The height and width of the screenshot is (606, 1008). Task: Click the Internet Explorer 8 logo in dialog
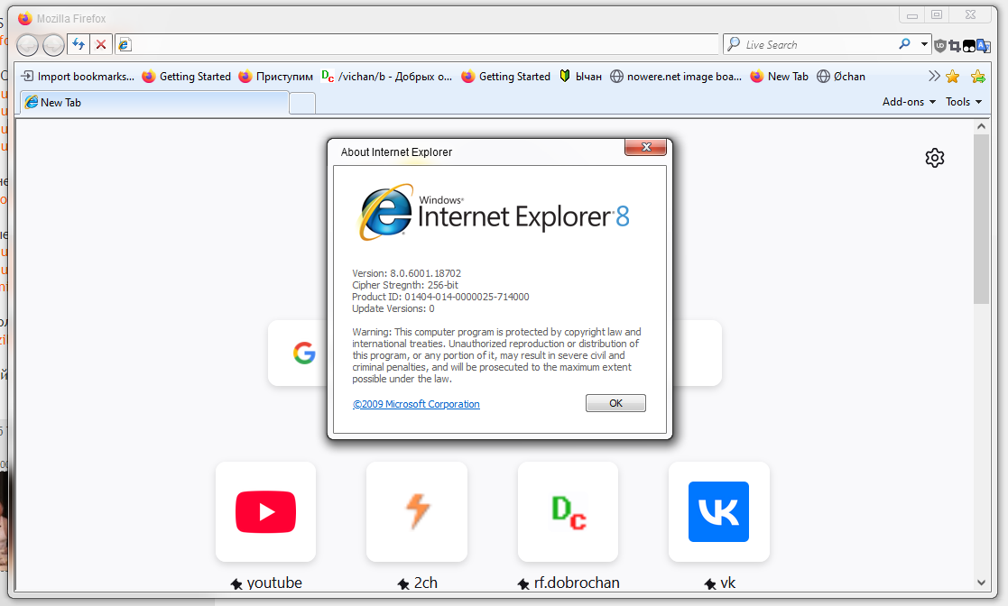point(495,212)
